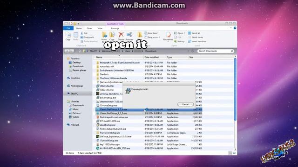Sort files by Name column header
Viewport: 298px width, 167px height.
[118, 57]
